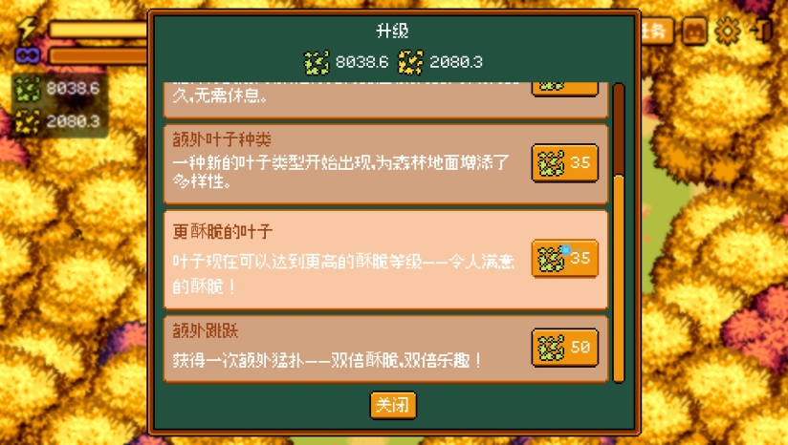Open the settings gear icon
The width and height of the screenshot is (788, 445).
pyautogui.click(x=728, y=32)
